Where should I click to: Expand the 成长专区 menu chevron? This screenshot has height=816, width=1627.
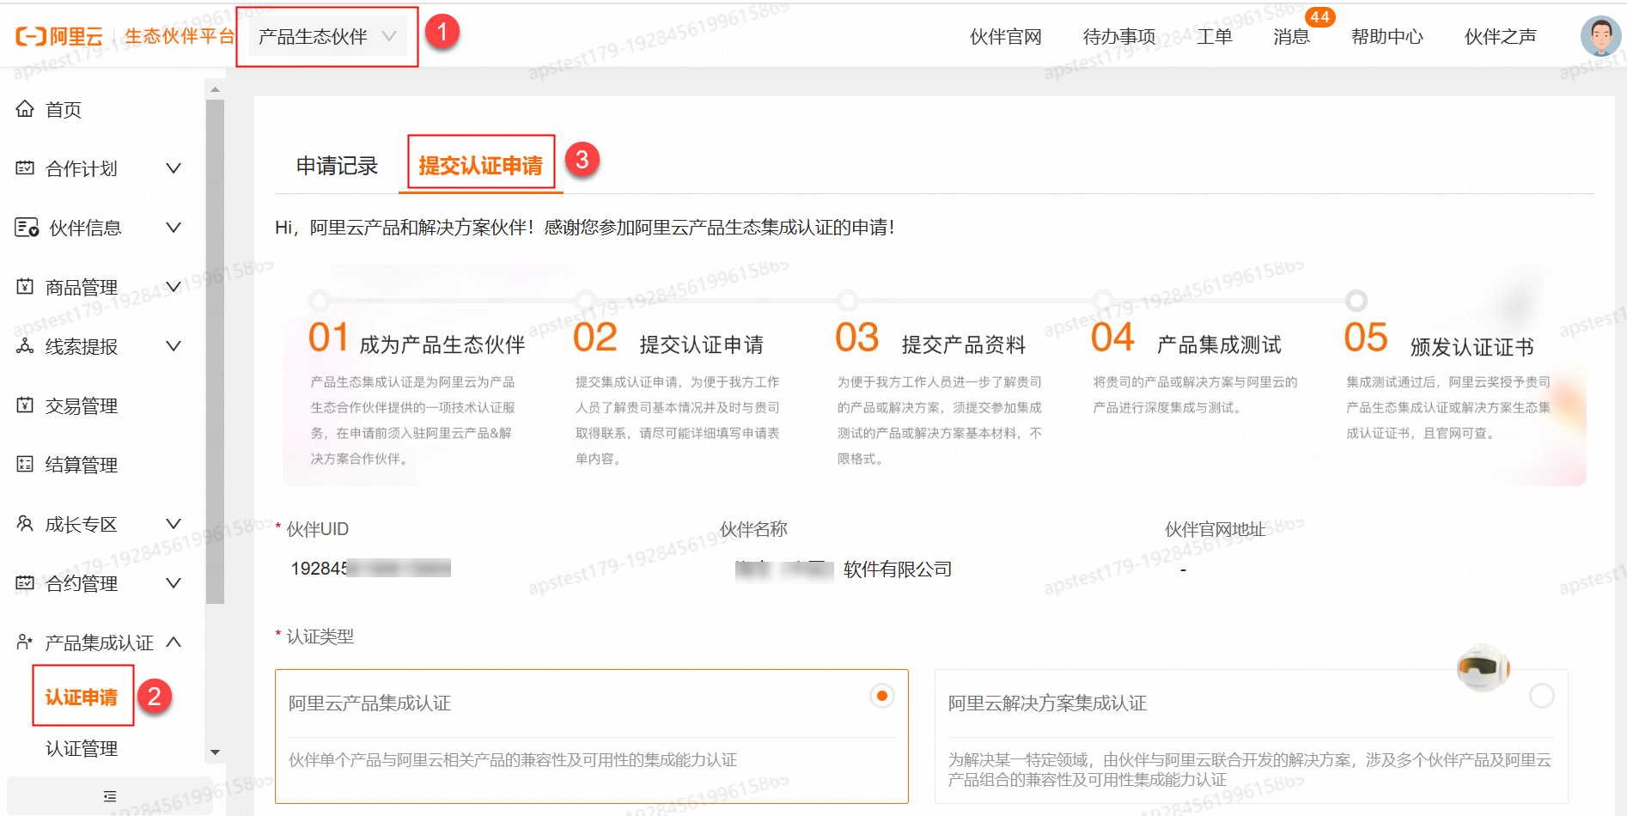[x=174, y=524]
